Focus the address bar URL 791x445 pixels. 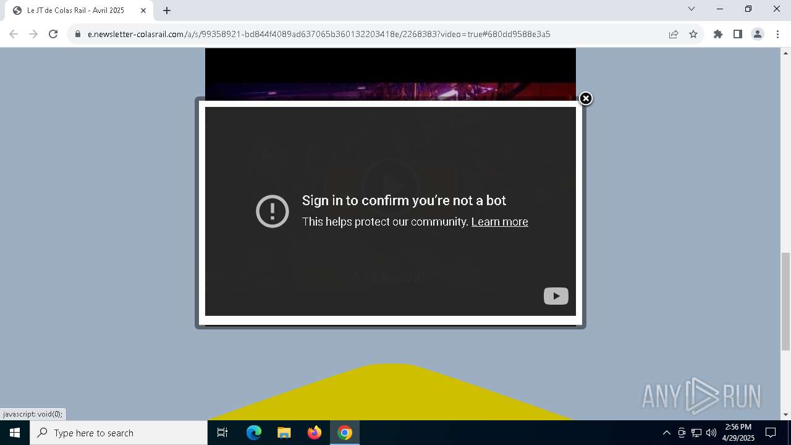pyautogui.click(x=319, y=34)
